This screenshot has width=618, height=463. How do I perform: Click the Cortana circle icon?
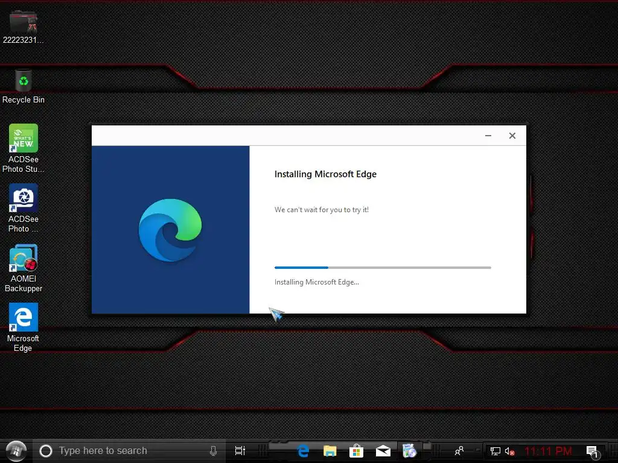pos(46,451)
